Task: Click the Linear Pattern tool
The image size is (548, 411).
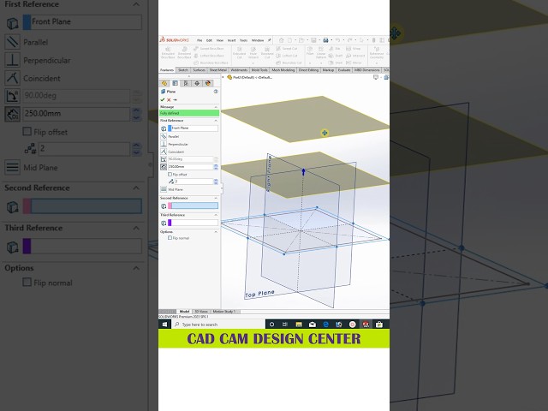Action: pos(321,52)
